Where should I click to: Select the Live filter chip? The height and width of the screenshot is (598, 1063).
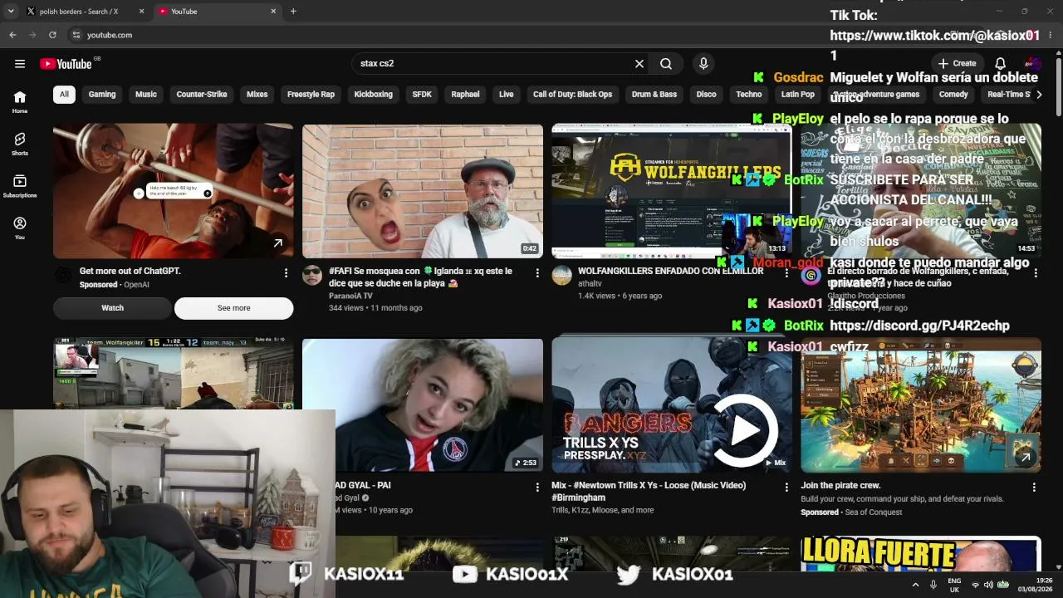(x=507, y=95)
